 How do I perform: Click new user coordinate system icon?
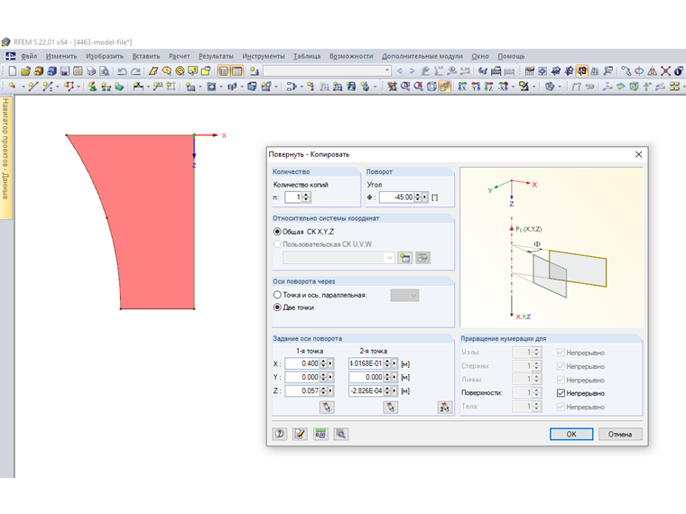404,258
